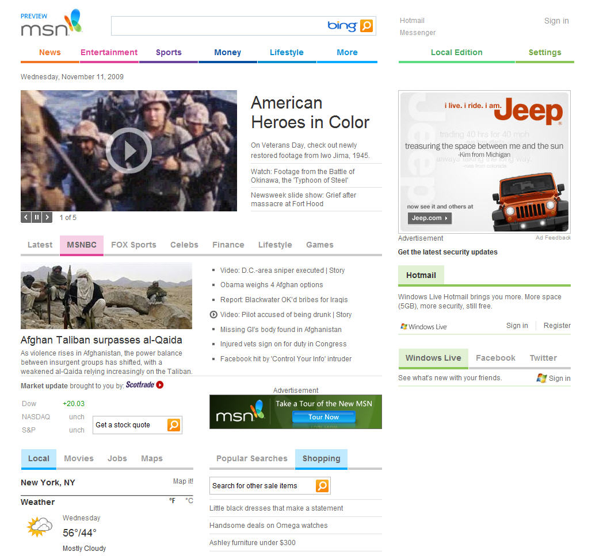Click Ad Feedback link
The height and width of the screenshot is (556, 607).
[x=553, y=238]
